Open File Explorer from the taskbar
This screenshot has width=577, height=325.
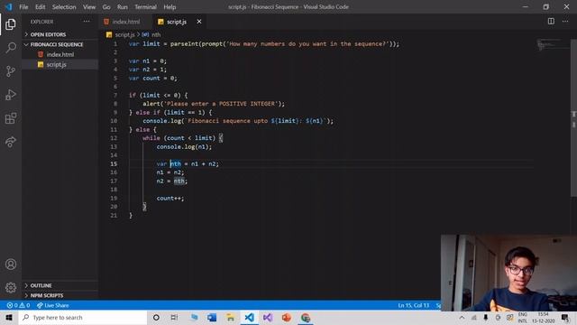(x=231, y=318)
